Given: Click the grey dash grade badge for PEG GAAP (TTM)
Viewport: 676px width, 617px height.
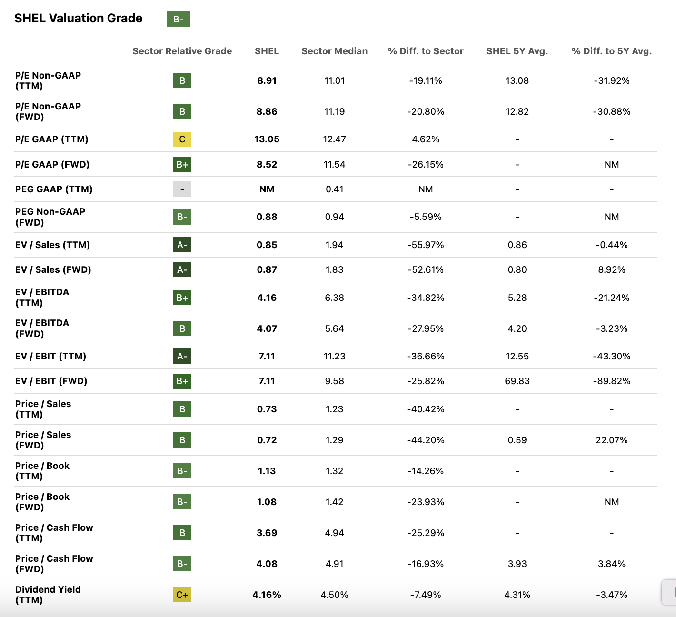Looking at the screenshot, I should tap(182, 189).
